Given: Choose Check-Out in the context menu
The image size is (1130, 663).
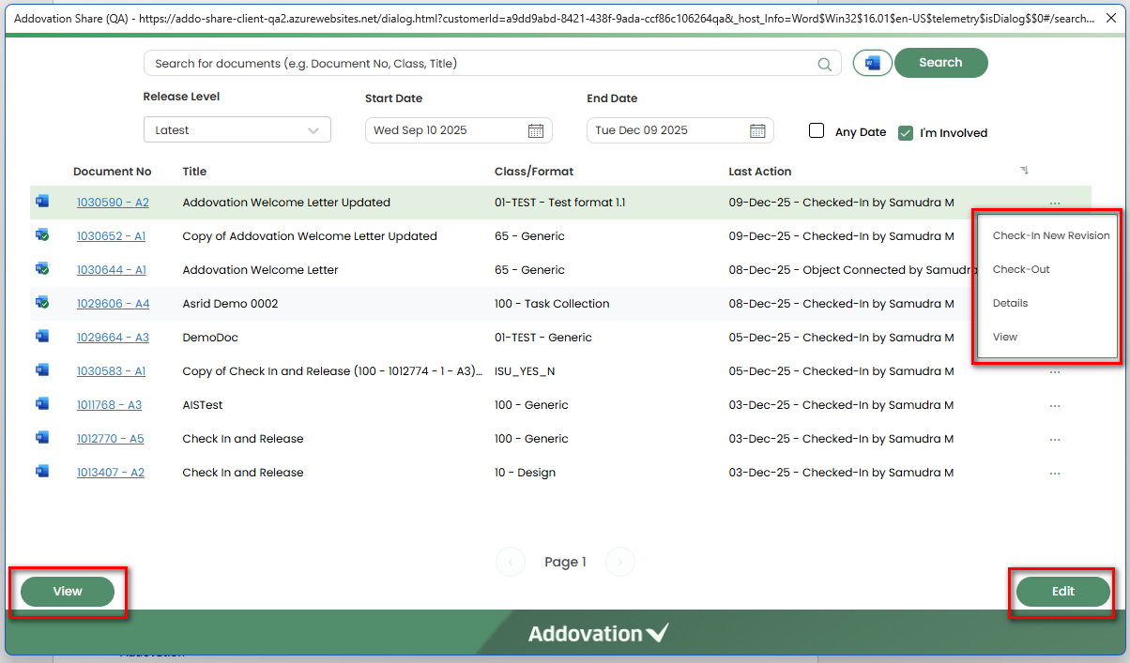Looking at the screenshot, I should pyautogui.click(x=1021, y=270).
